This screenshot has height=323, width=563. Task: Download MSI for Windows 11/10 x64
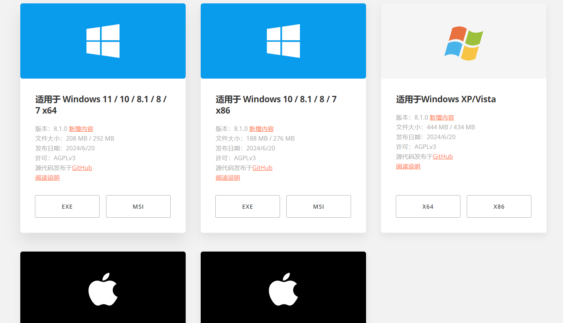[x=138, y=206]
